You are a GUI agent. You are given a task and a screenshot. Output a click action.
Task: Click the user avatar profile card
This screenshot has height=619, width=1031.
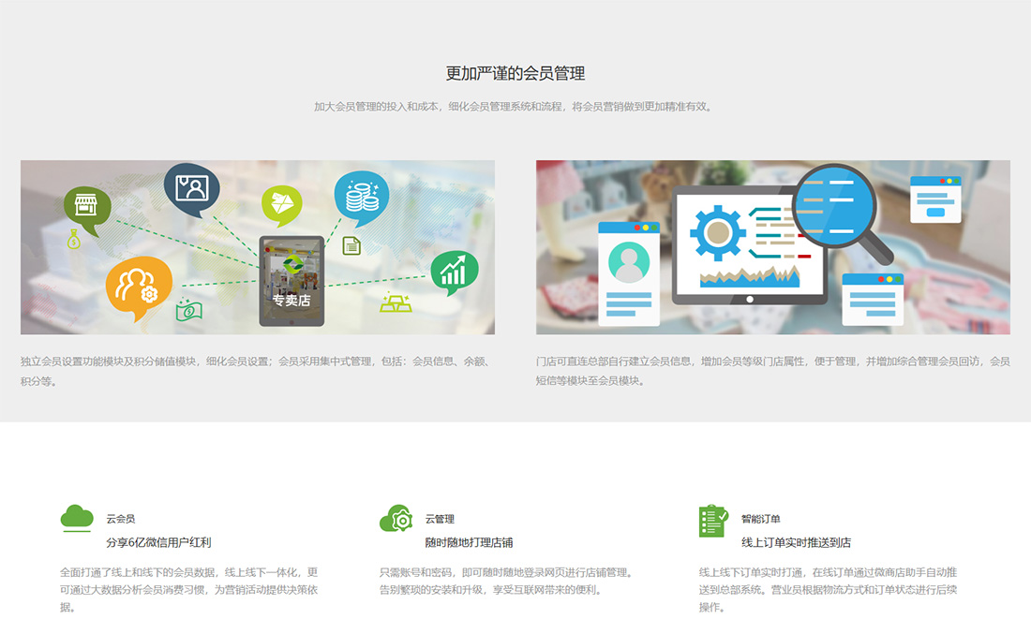pos(629,274)
